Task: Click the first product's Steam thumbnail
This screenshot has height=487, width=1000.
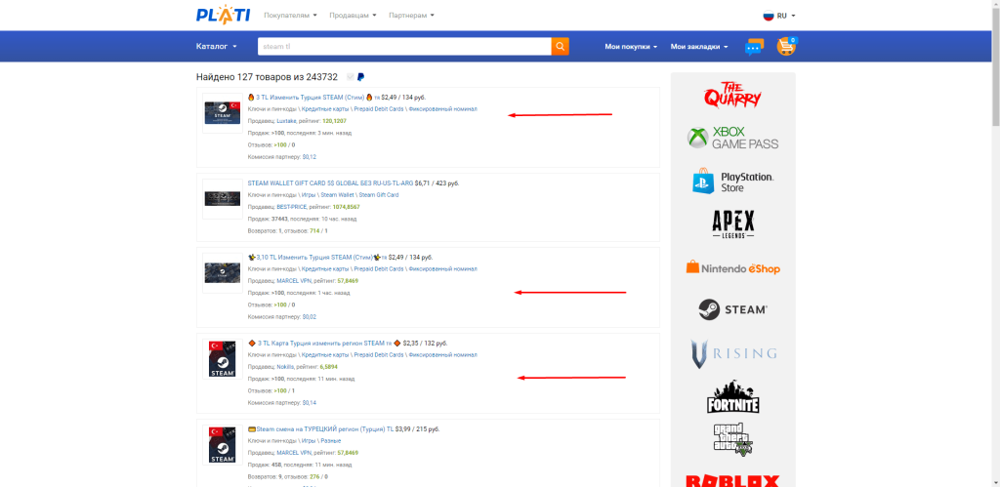Action: tap(223, 113)
